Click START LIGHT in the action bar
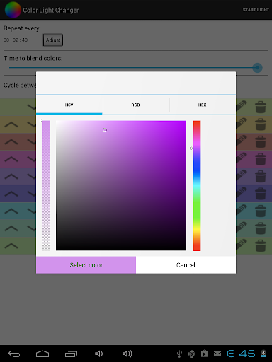Image resolution: width=272 pixels, height=362 pixels. pyautogui.click(x=256, y=10)
